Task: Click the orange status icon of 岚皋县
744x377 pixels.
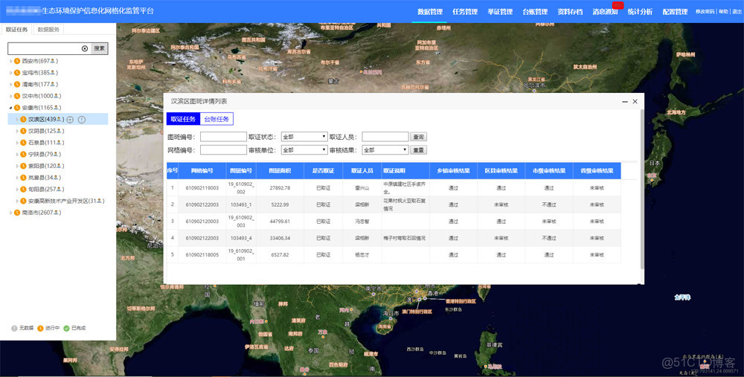Action: (x=23, y=178)
